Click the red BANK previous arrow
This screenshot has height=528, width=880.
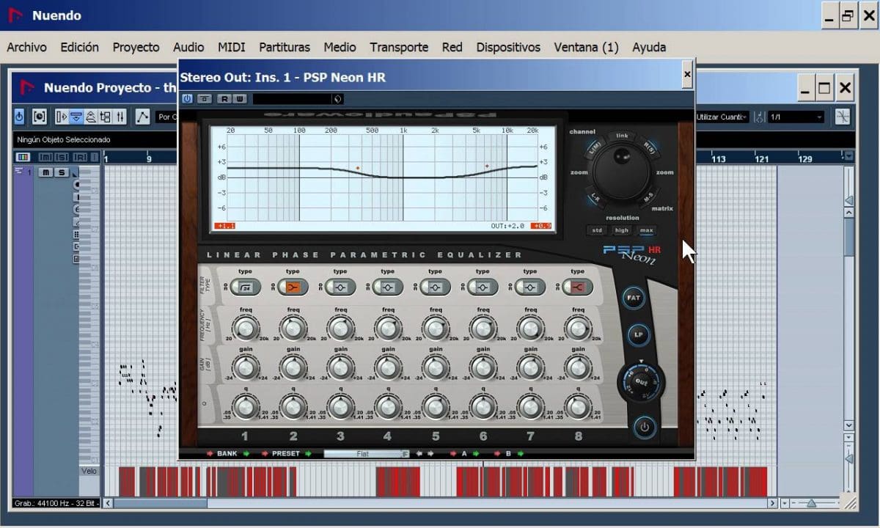[x=210, y=454]
